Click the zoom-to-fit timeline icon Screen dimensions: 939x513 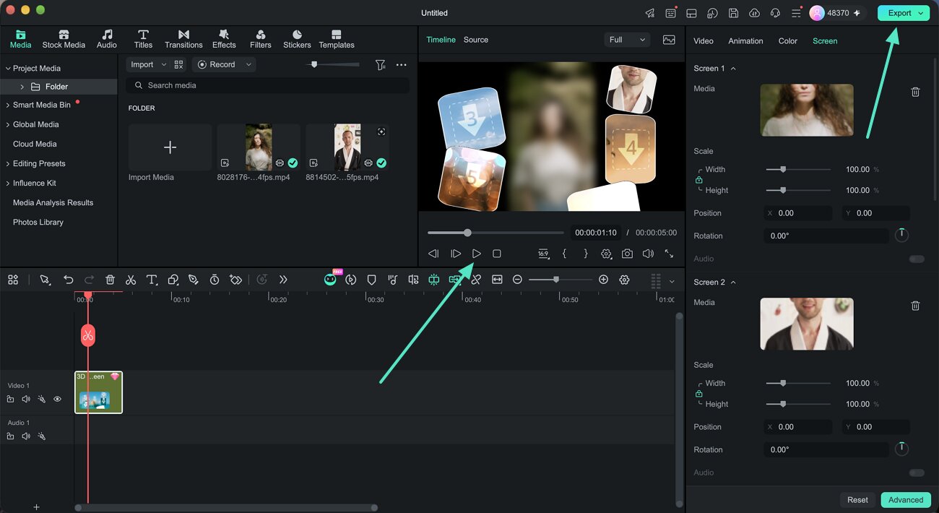click(497, 280)
